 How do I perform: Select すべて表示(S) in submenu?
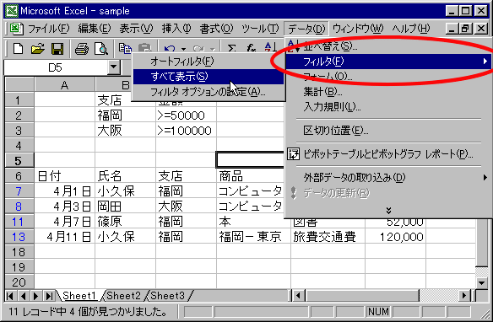pyautogui.click(x=209, y=76)
